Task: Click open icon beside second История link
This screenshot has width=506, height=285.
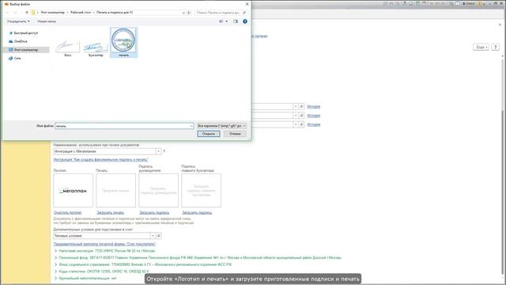Action: tap(301, 116)
